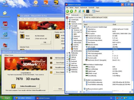Viewport: 134px width, 100px height.
Task: Click right arrow of tree pane scrollbar
Action: [80, 92]
